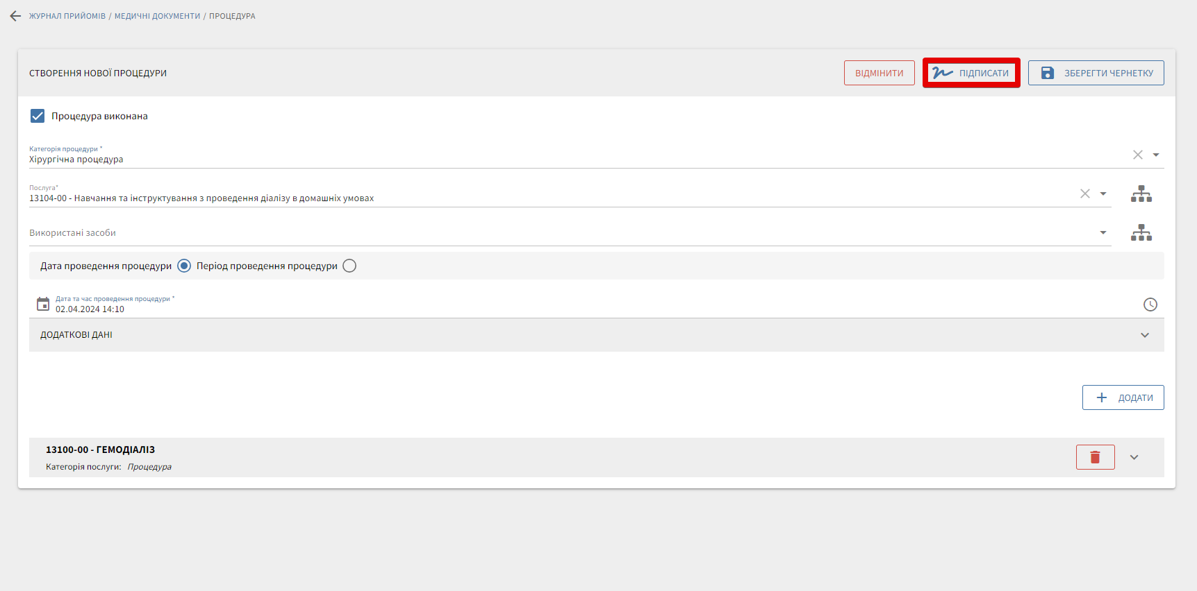Click the ПІДПИСАТИ button
The height and width of the screenshot is (591, 1197).
[971, 73]
